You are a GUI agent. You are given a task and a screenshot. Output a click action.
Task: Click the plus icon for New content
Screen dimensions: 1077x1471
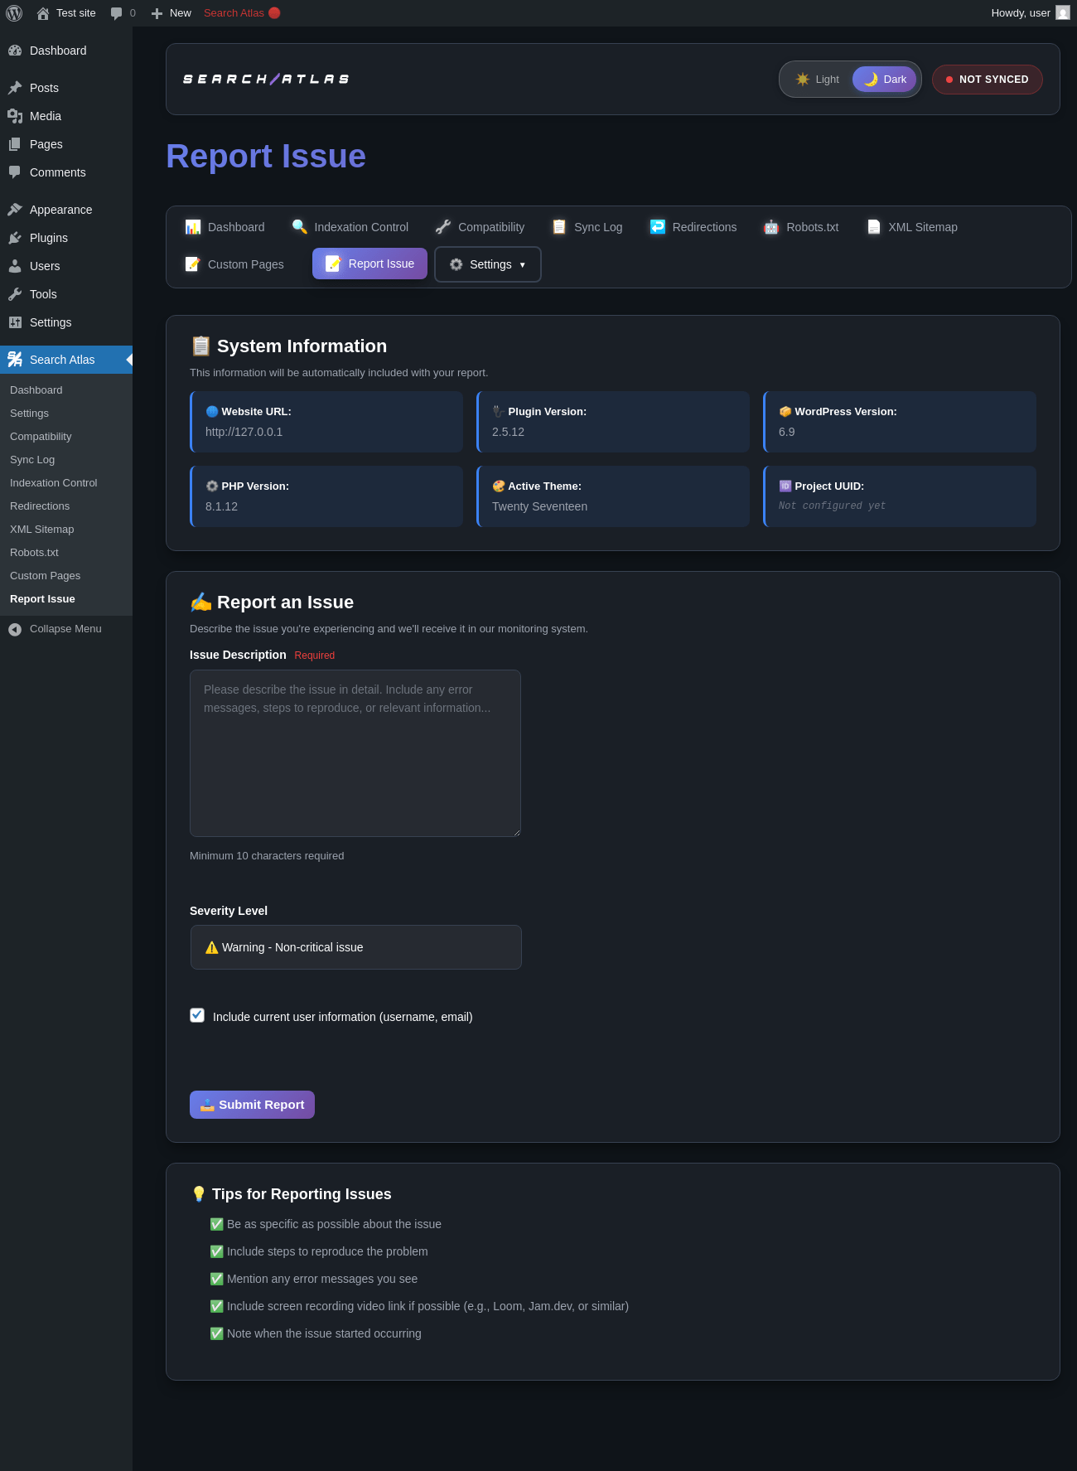coord(157,13)
